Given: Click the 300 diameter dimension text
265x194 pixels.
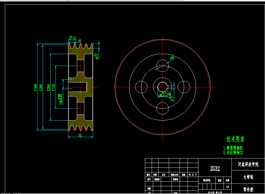Looking at the screenshot, I should (x=48, y=87).
